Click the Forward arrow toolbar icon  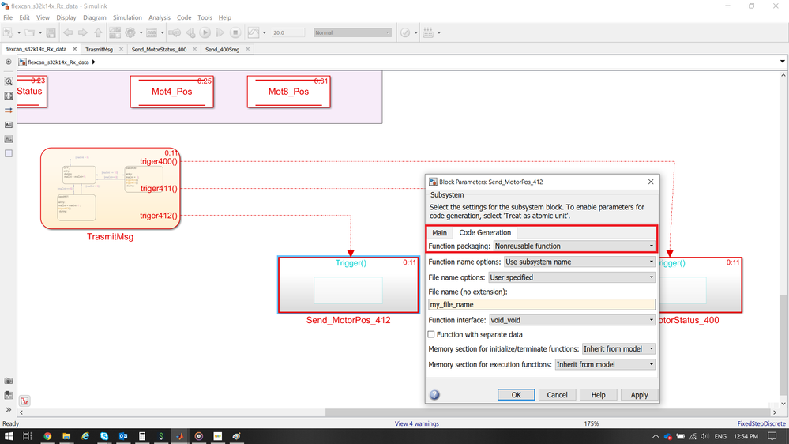[83, 32]
